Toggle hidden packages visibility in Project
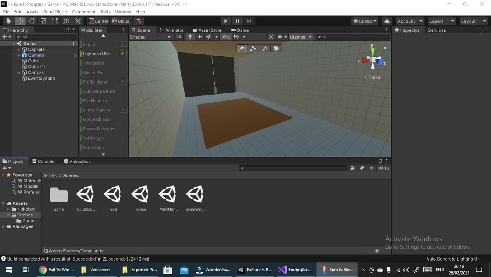The width and height of the screenshot is (491, 277). click(x=383, y=168)
